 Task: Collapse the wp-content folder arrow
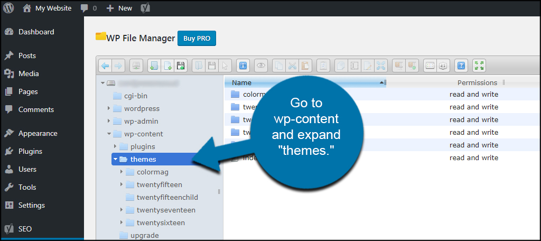pyautogui.click(x=109, y=134)
